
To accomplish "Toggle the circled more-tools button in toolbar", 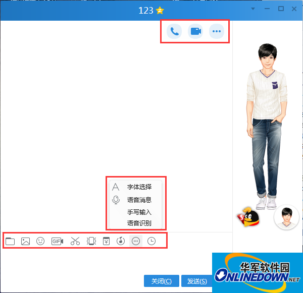I will pos(136,241).
